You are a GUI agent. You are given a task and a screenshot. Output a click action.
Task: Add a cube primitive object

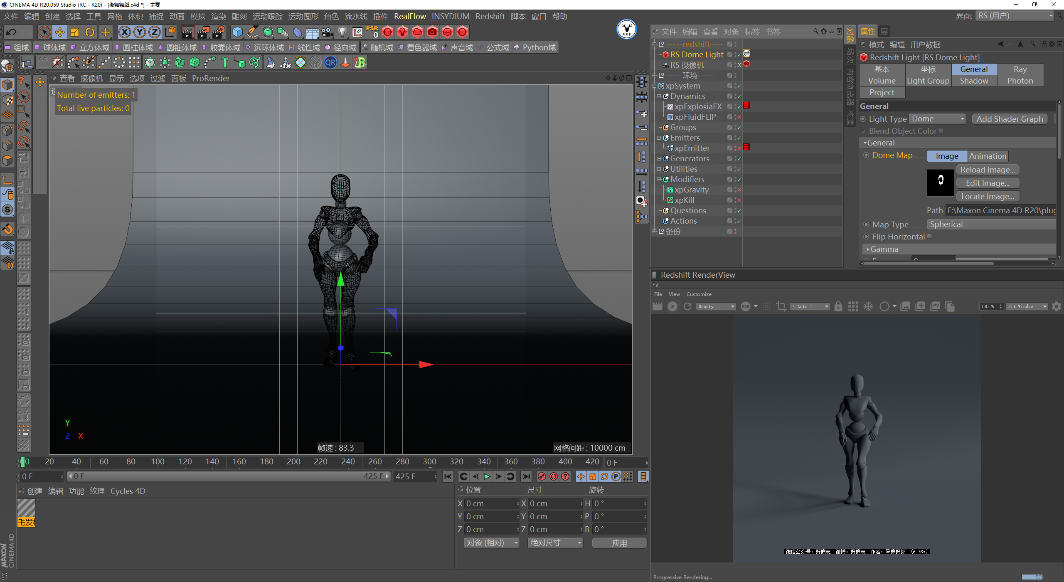(x=237, y=32)
